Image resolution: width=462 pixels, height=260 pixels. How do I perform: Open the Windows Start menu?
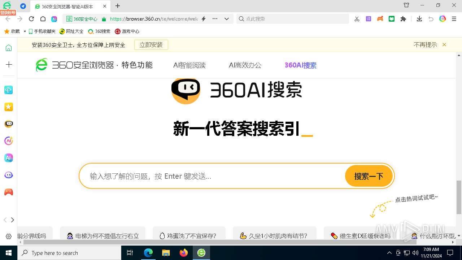(x=9, y=253)
